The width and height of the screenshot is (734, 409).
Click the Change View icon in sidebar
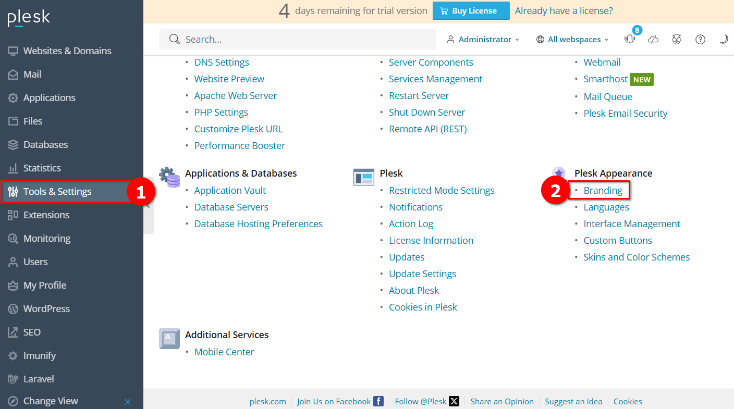tap(13, 401)
